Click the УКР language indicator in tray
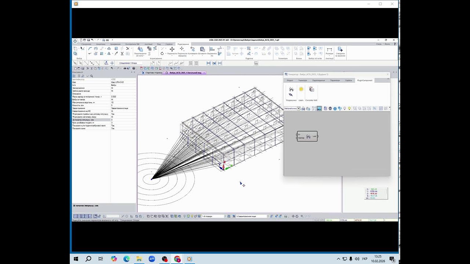 tap(365, 259)
